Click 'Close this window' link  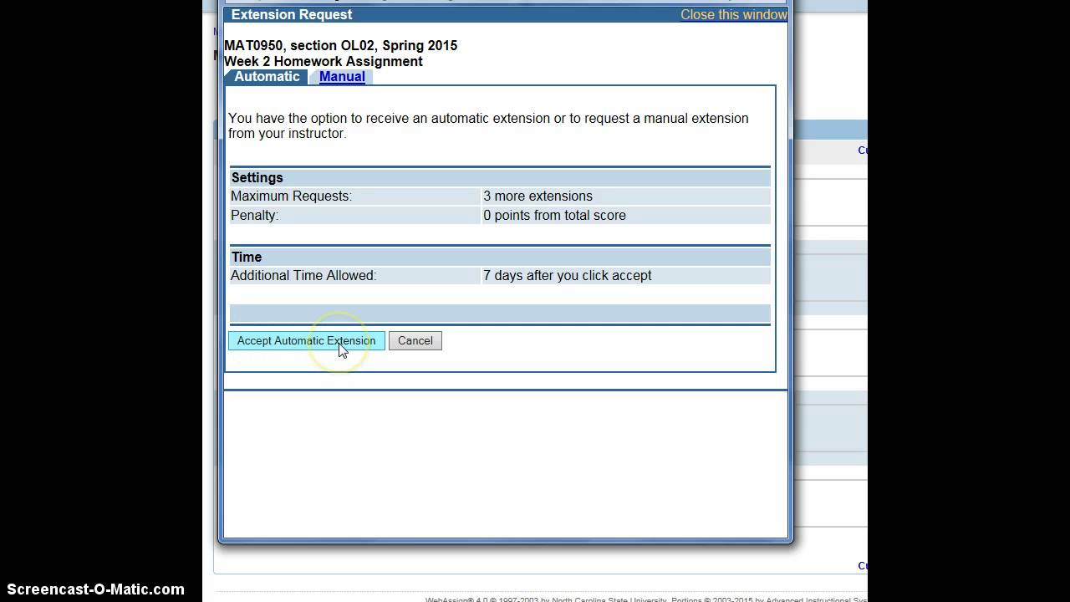tap(733, 14)
